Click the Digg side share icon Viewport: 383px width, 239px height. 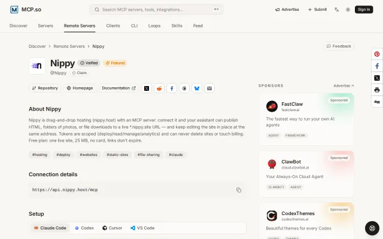click(x=377, y=102)
